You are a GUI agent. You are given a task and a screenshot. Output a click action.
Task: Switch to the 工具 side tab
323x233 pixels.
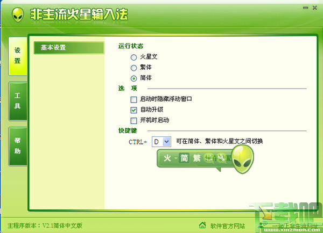pos(18,101)
